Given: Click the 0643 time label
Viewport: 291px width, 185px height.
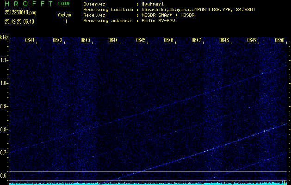Looking at the screenshot, I should coord(86,40).
